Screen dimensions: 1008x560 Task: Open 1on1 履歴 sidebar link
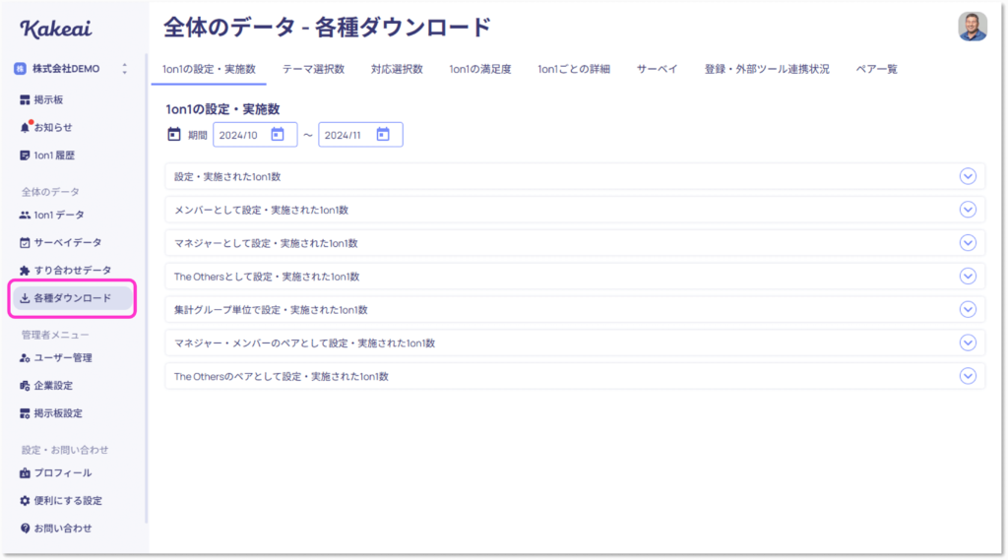[x=55, y=155]
